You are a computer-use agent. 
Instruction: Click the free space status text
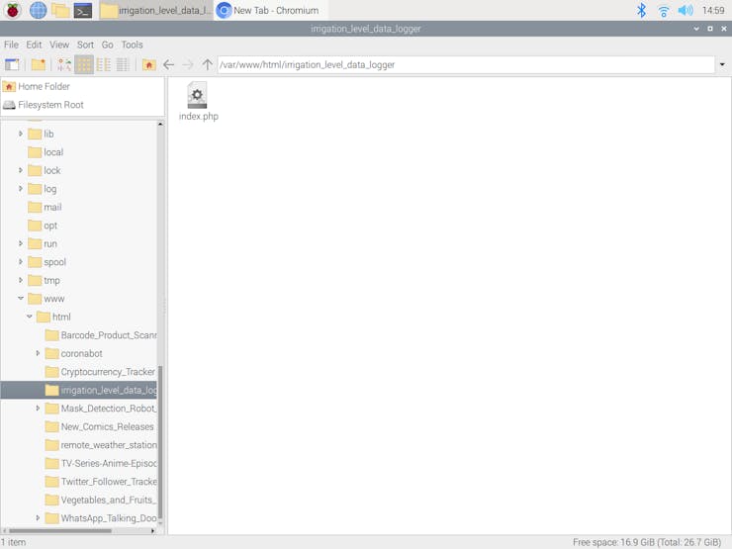(647, 542)
